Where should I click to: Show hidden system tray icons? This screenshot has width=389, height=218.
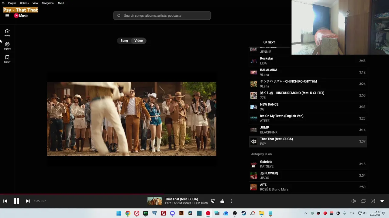(x=306, y=213)
